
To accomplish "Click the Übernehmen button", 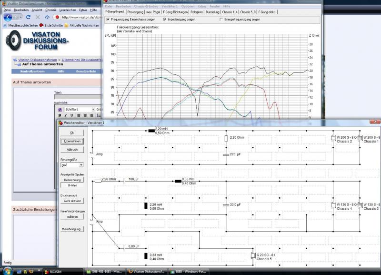I will click(x=71, y=141).
